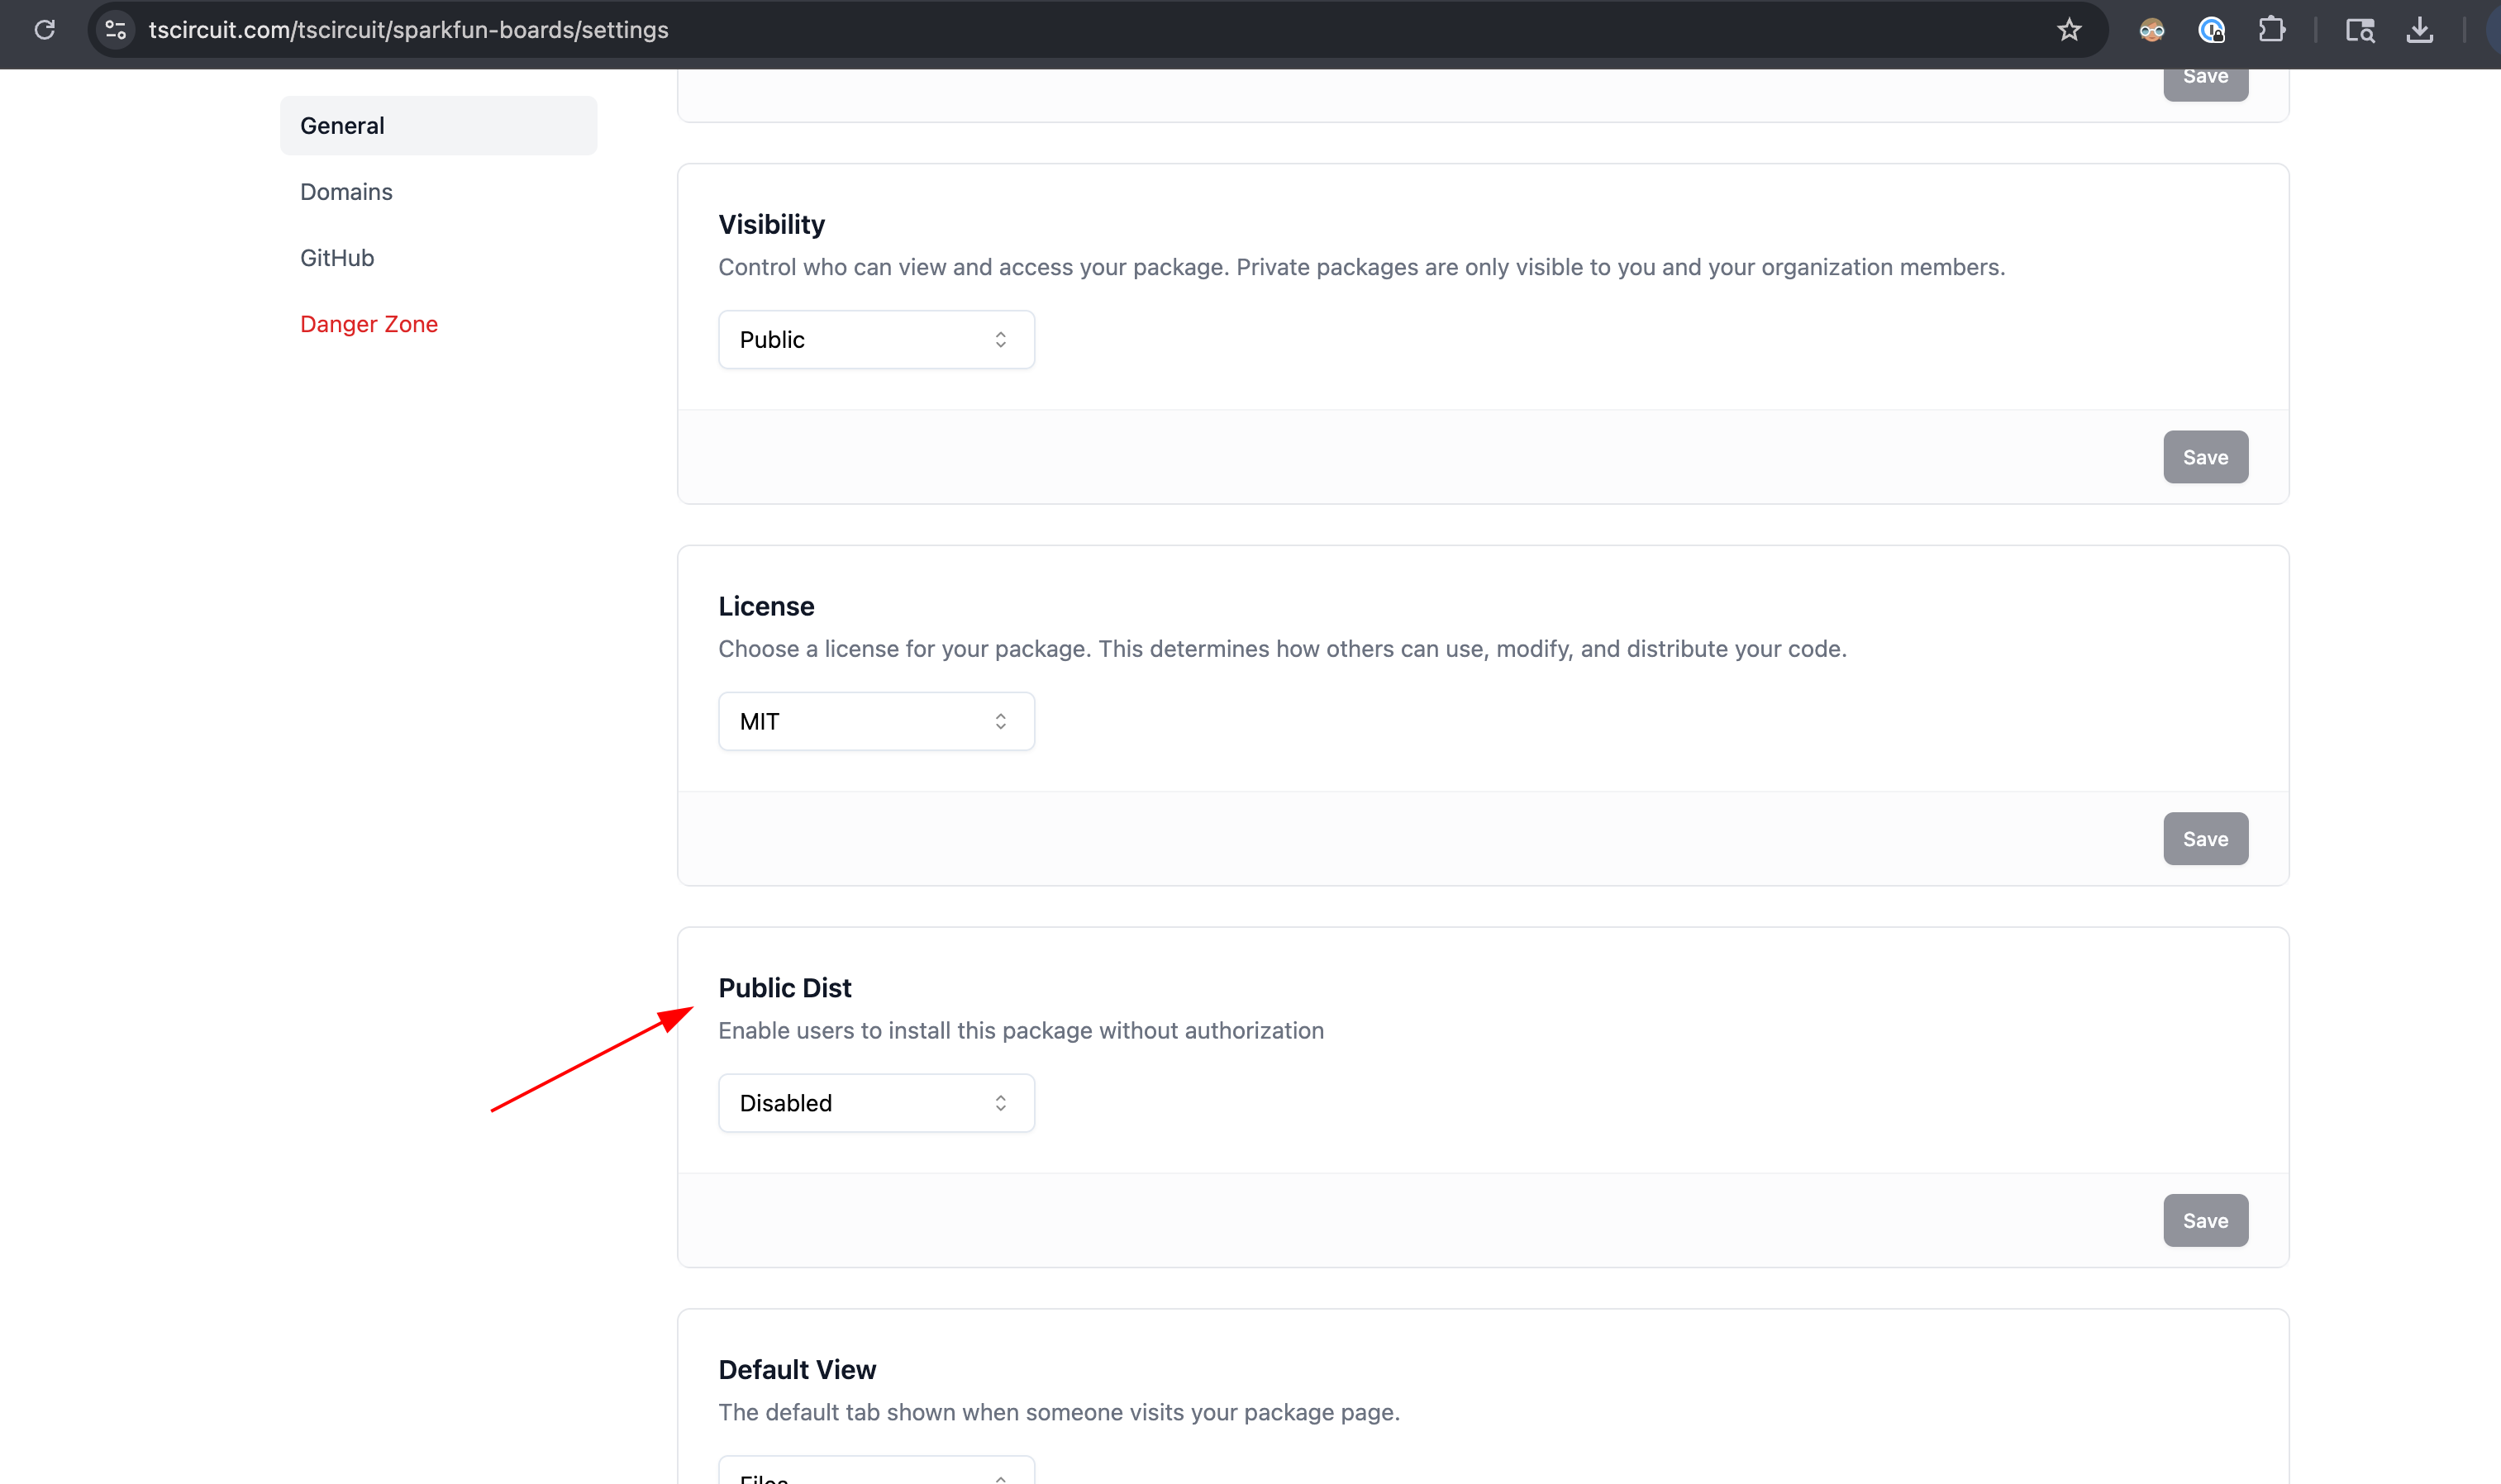
Task: Click the avatar extension icon
Action: click(x=2151, y=29)
